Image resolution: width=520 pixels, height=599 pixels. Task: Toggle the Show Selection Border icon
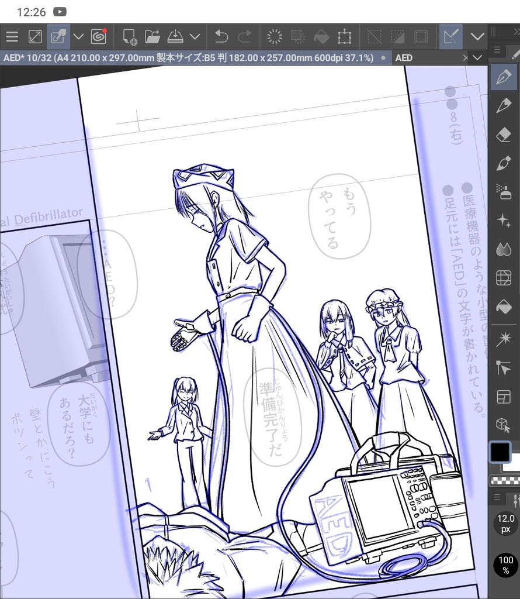421,37
